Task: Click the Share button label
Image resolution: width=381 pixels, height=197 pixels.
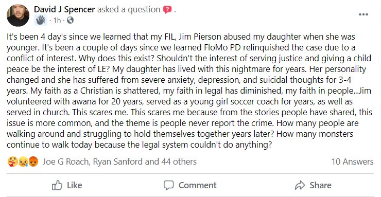Action: (320, 185)
